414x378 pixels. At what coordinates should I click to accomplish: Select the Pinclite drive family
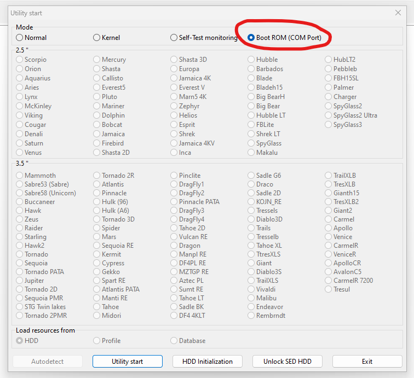[x=174, y=176]
